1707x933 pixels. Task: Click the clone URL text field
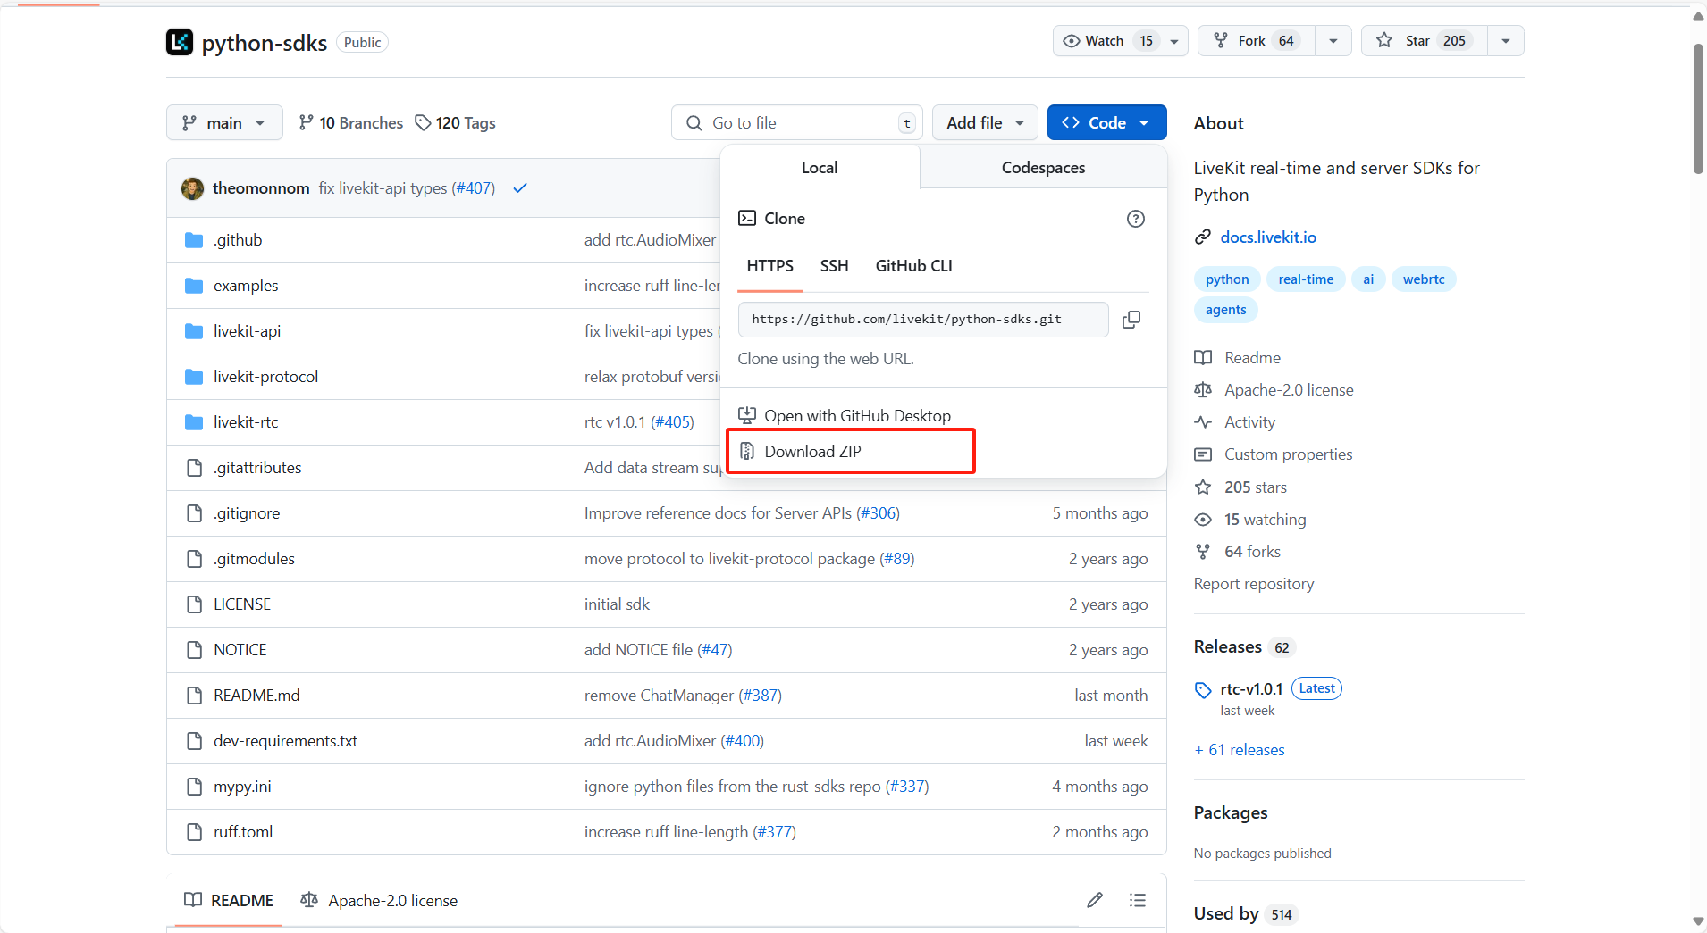pos(923,320)
